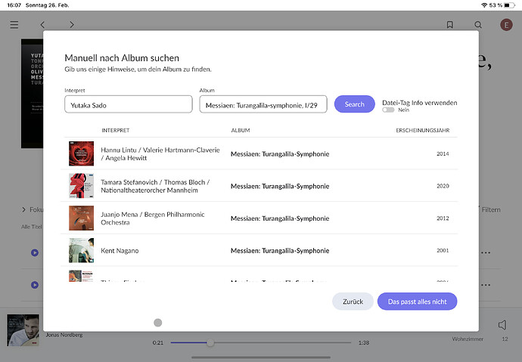The image size is (522, 362).
Task: Open bookmarks via the bookmark icon
Action: click(x=449, y=25)
